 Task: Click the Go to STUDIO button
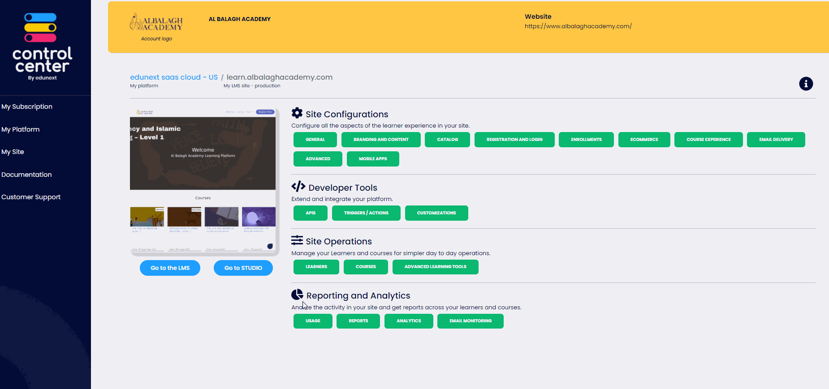point(243,268)
